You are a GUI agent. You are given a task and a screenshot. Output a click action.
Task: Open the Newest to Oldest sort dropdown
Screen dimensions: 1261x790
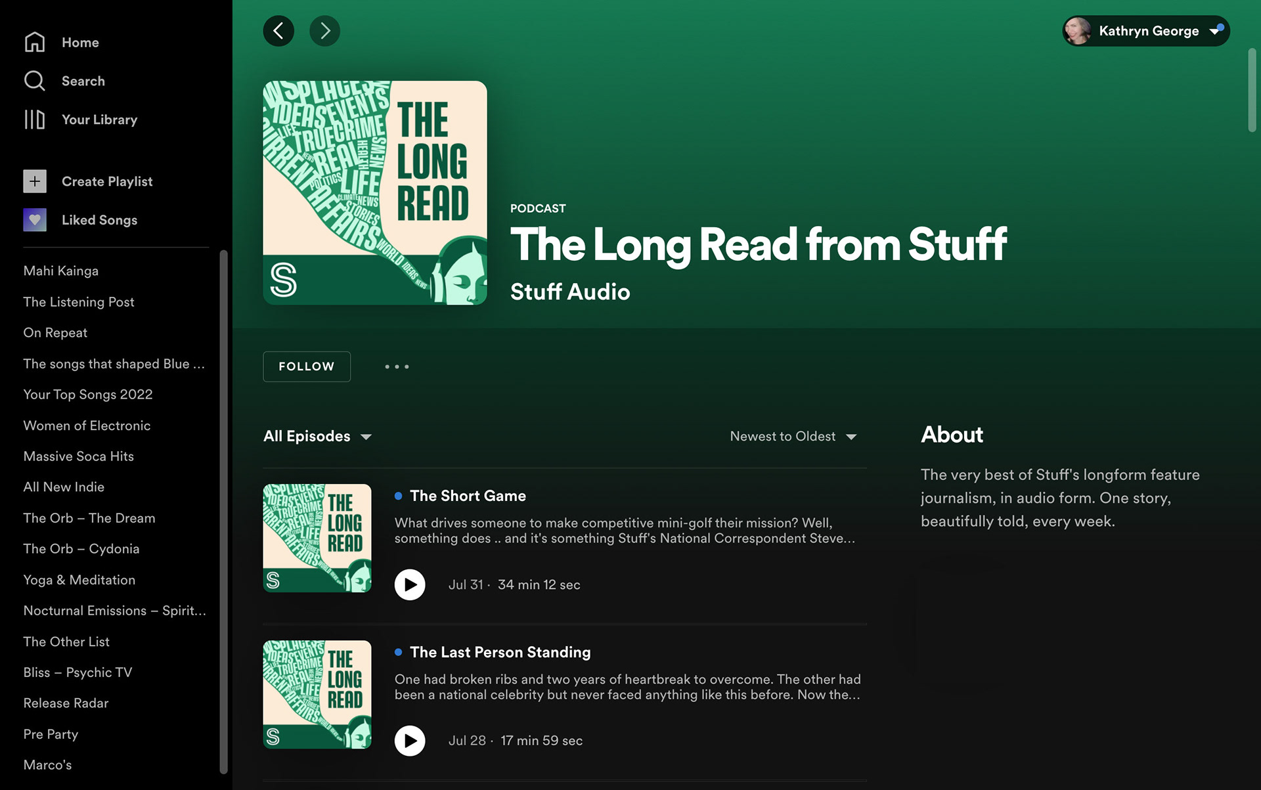click(x=793, y=437)
